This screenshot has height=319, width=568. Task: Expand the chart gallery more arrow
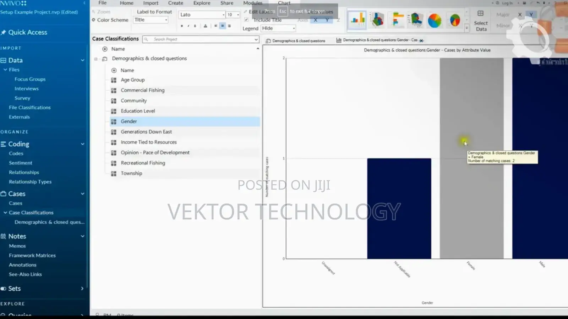466,28
